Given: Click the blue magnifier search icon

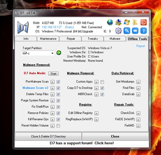Looking at the screenshot, I should [127, 31].
